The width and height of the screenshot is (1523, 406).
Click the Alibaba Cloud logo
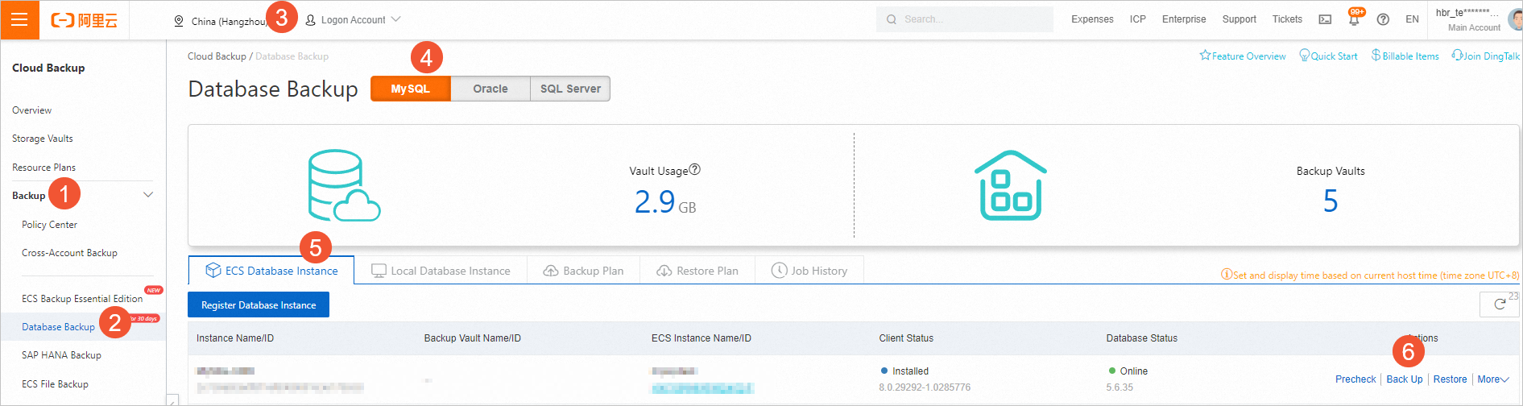pos(85,20)
